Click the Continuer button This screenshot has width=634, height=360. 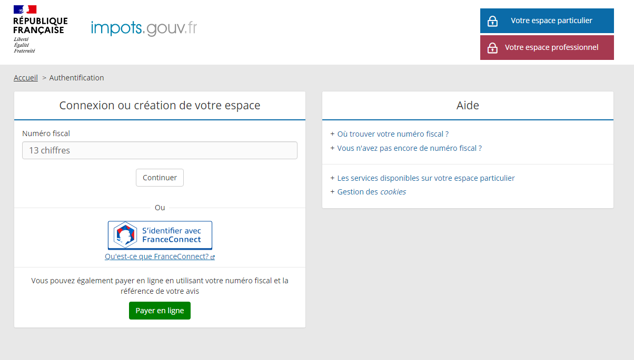(x=160, y=178)
